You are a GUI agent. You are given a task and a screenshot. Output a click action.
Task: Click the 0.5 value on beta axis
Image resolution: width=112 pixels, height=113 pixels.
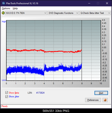click(x=104, y=20)
